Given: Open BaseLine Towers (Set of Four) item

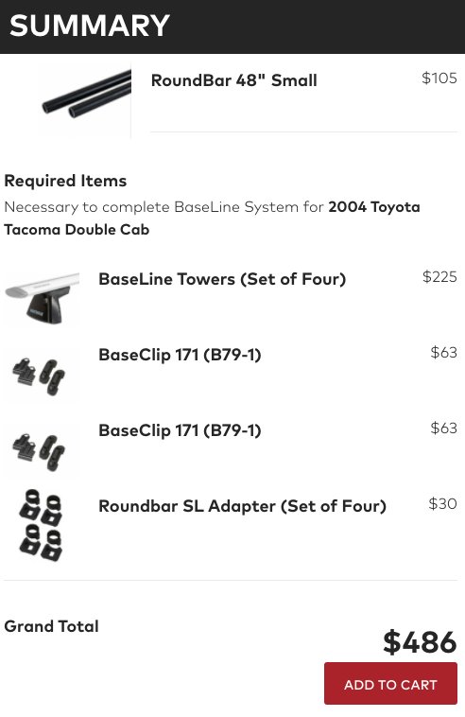Looking at the screenshot, I should (222, 279).
